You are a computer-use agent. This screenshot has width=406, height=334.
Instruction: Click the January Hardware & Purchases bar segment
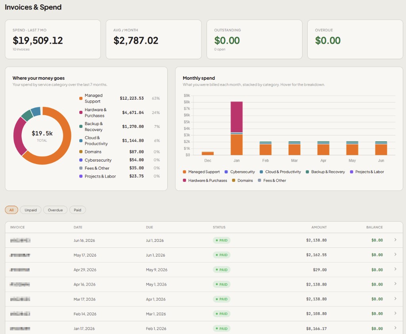click(237, 117)
